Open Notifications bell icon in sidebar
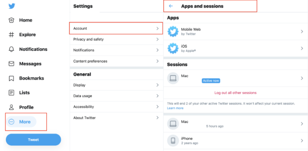The image size is (308, 151). [12, 49]
